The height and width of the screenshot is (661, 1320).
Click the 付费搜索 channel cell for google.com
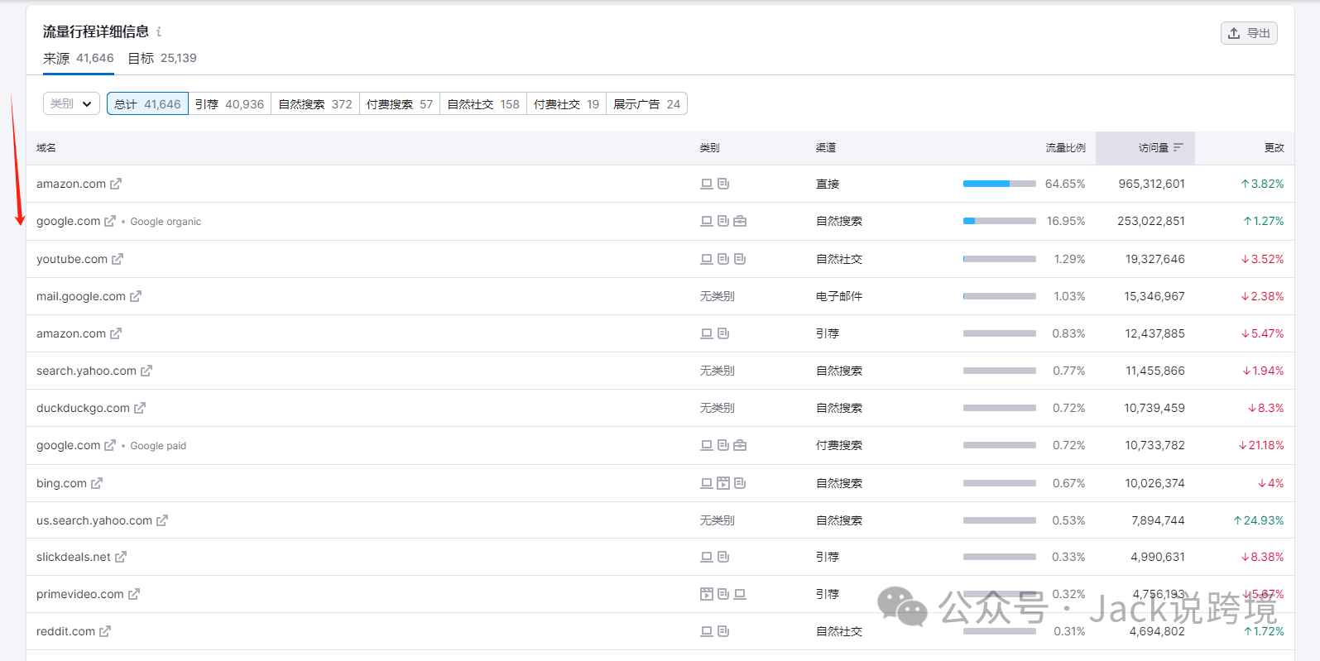click(839, 445)
